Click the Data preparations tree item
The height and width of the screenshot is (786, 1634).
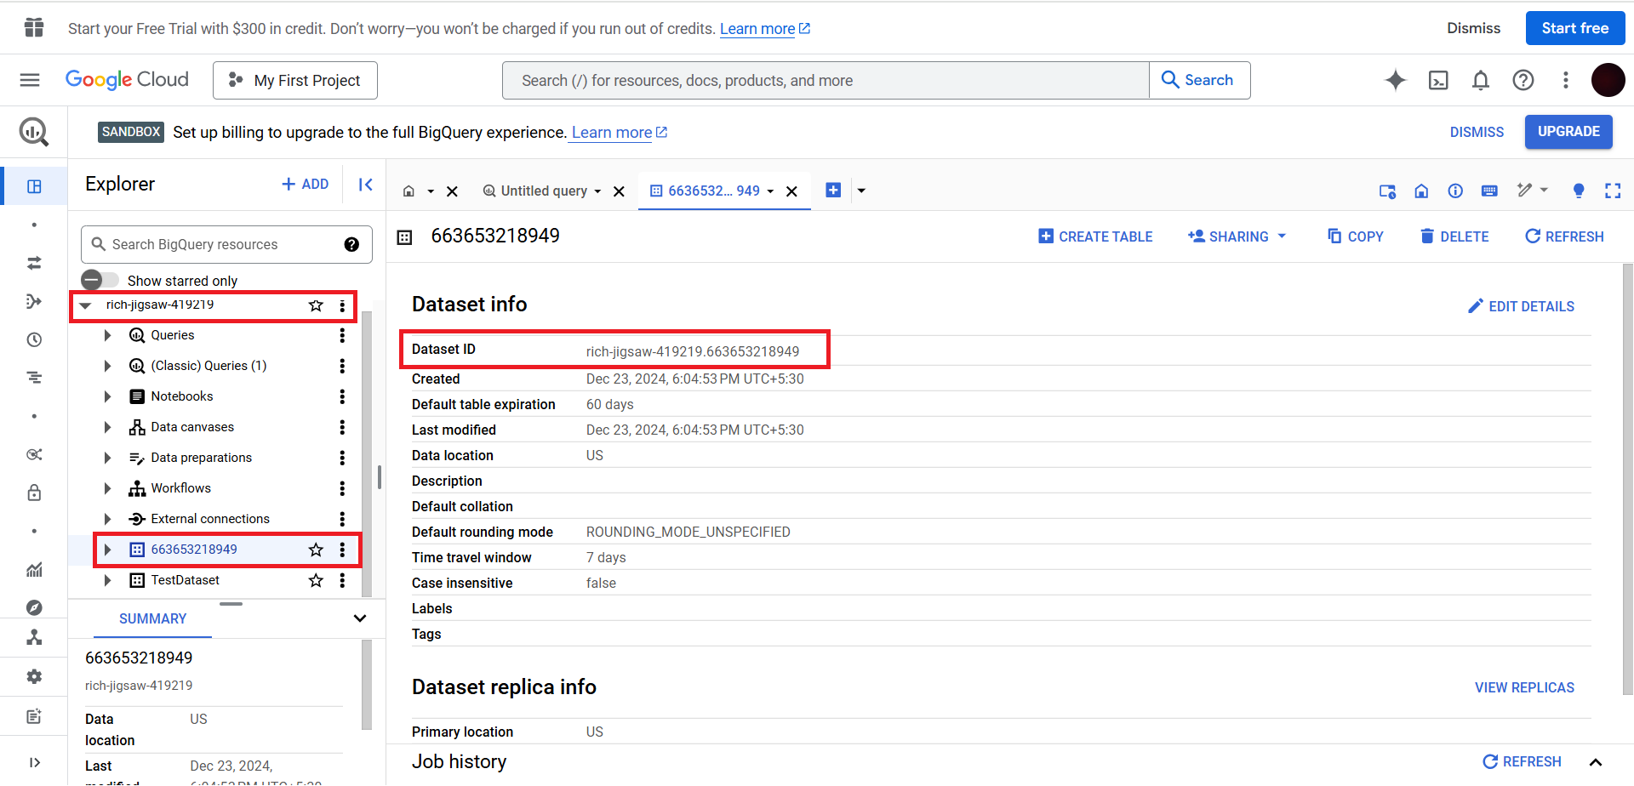201,458
